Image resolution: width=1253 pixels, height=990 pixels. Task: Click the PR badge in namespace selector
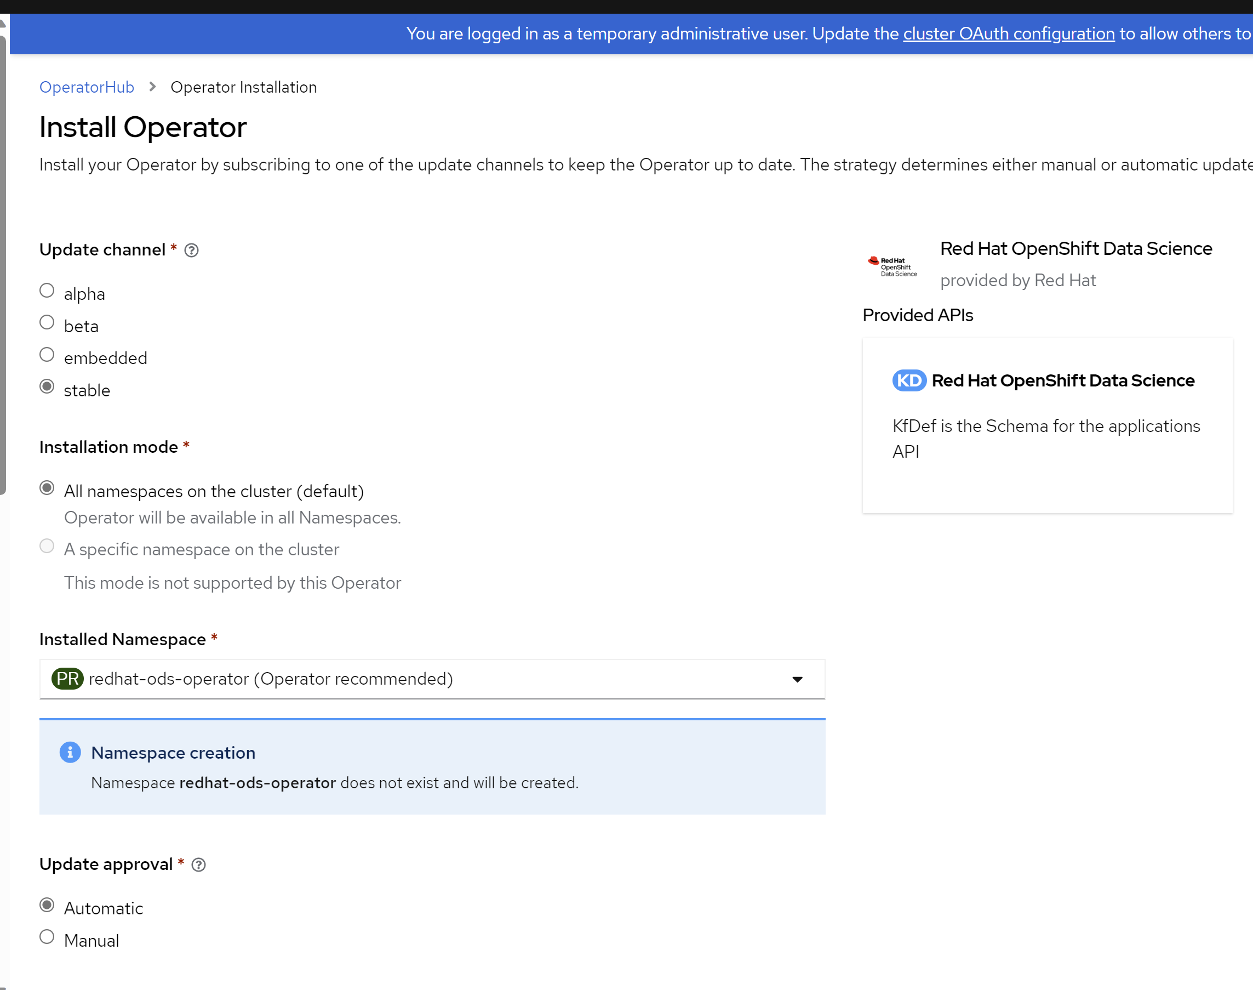click(68, 679)
